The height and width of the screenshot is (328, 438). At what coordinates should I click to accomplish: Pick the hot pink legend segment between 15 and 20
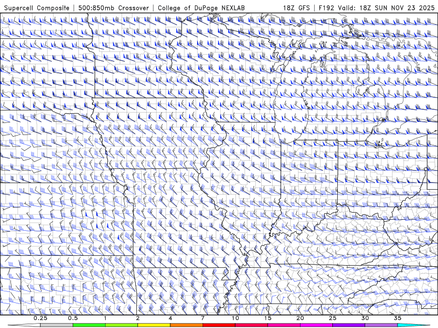(x=284, y=325)
